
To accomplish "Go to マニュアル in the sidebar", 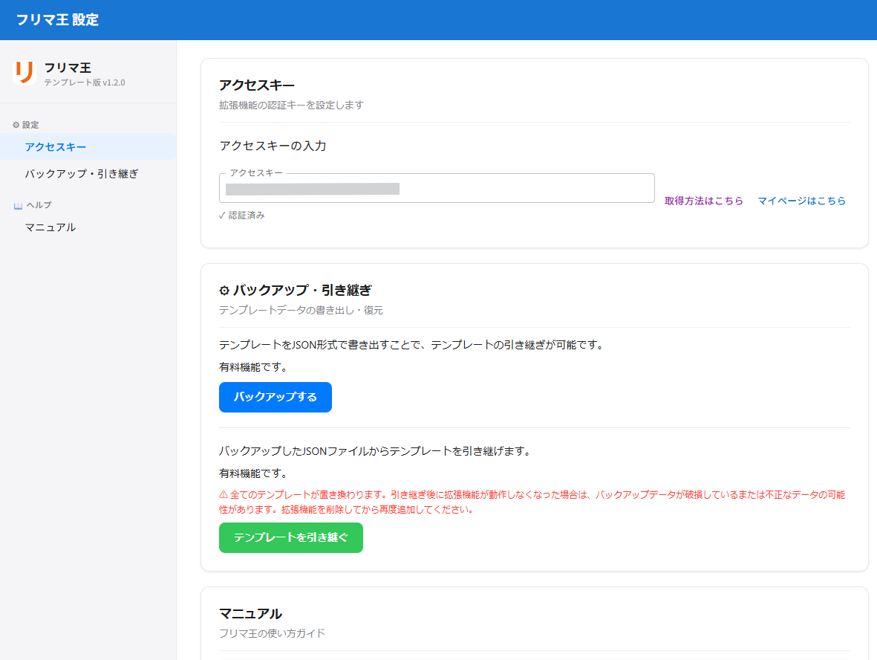I will tap(50, 227).
